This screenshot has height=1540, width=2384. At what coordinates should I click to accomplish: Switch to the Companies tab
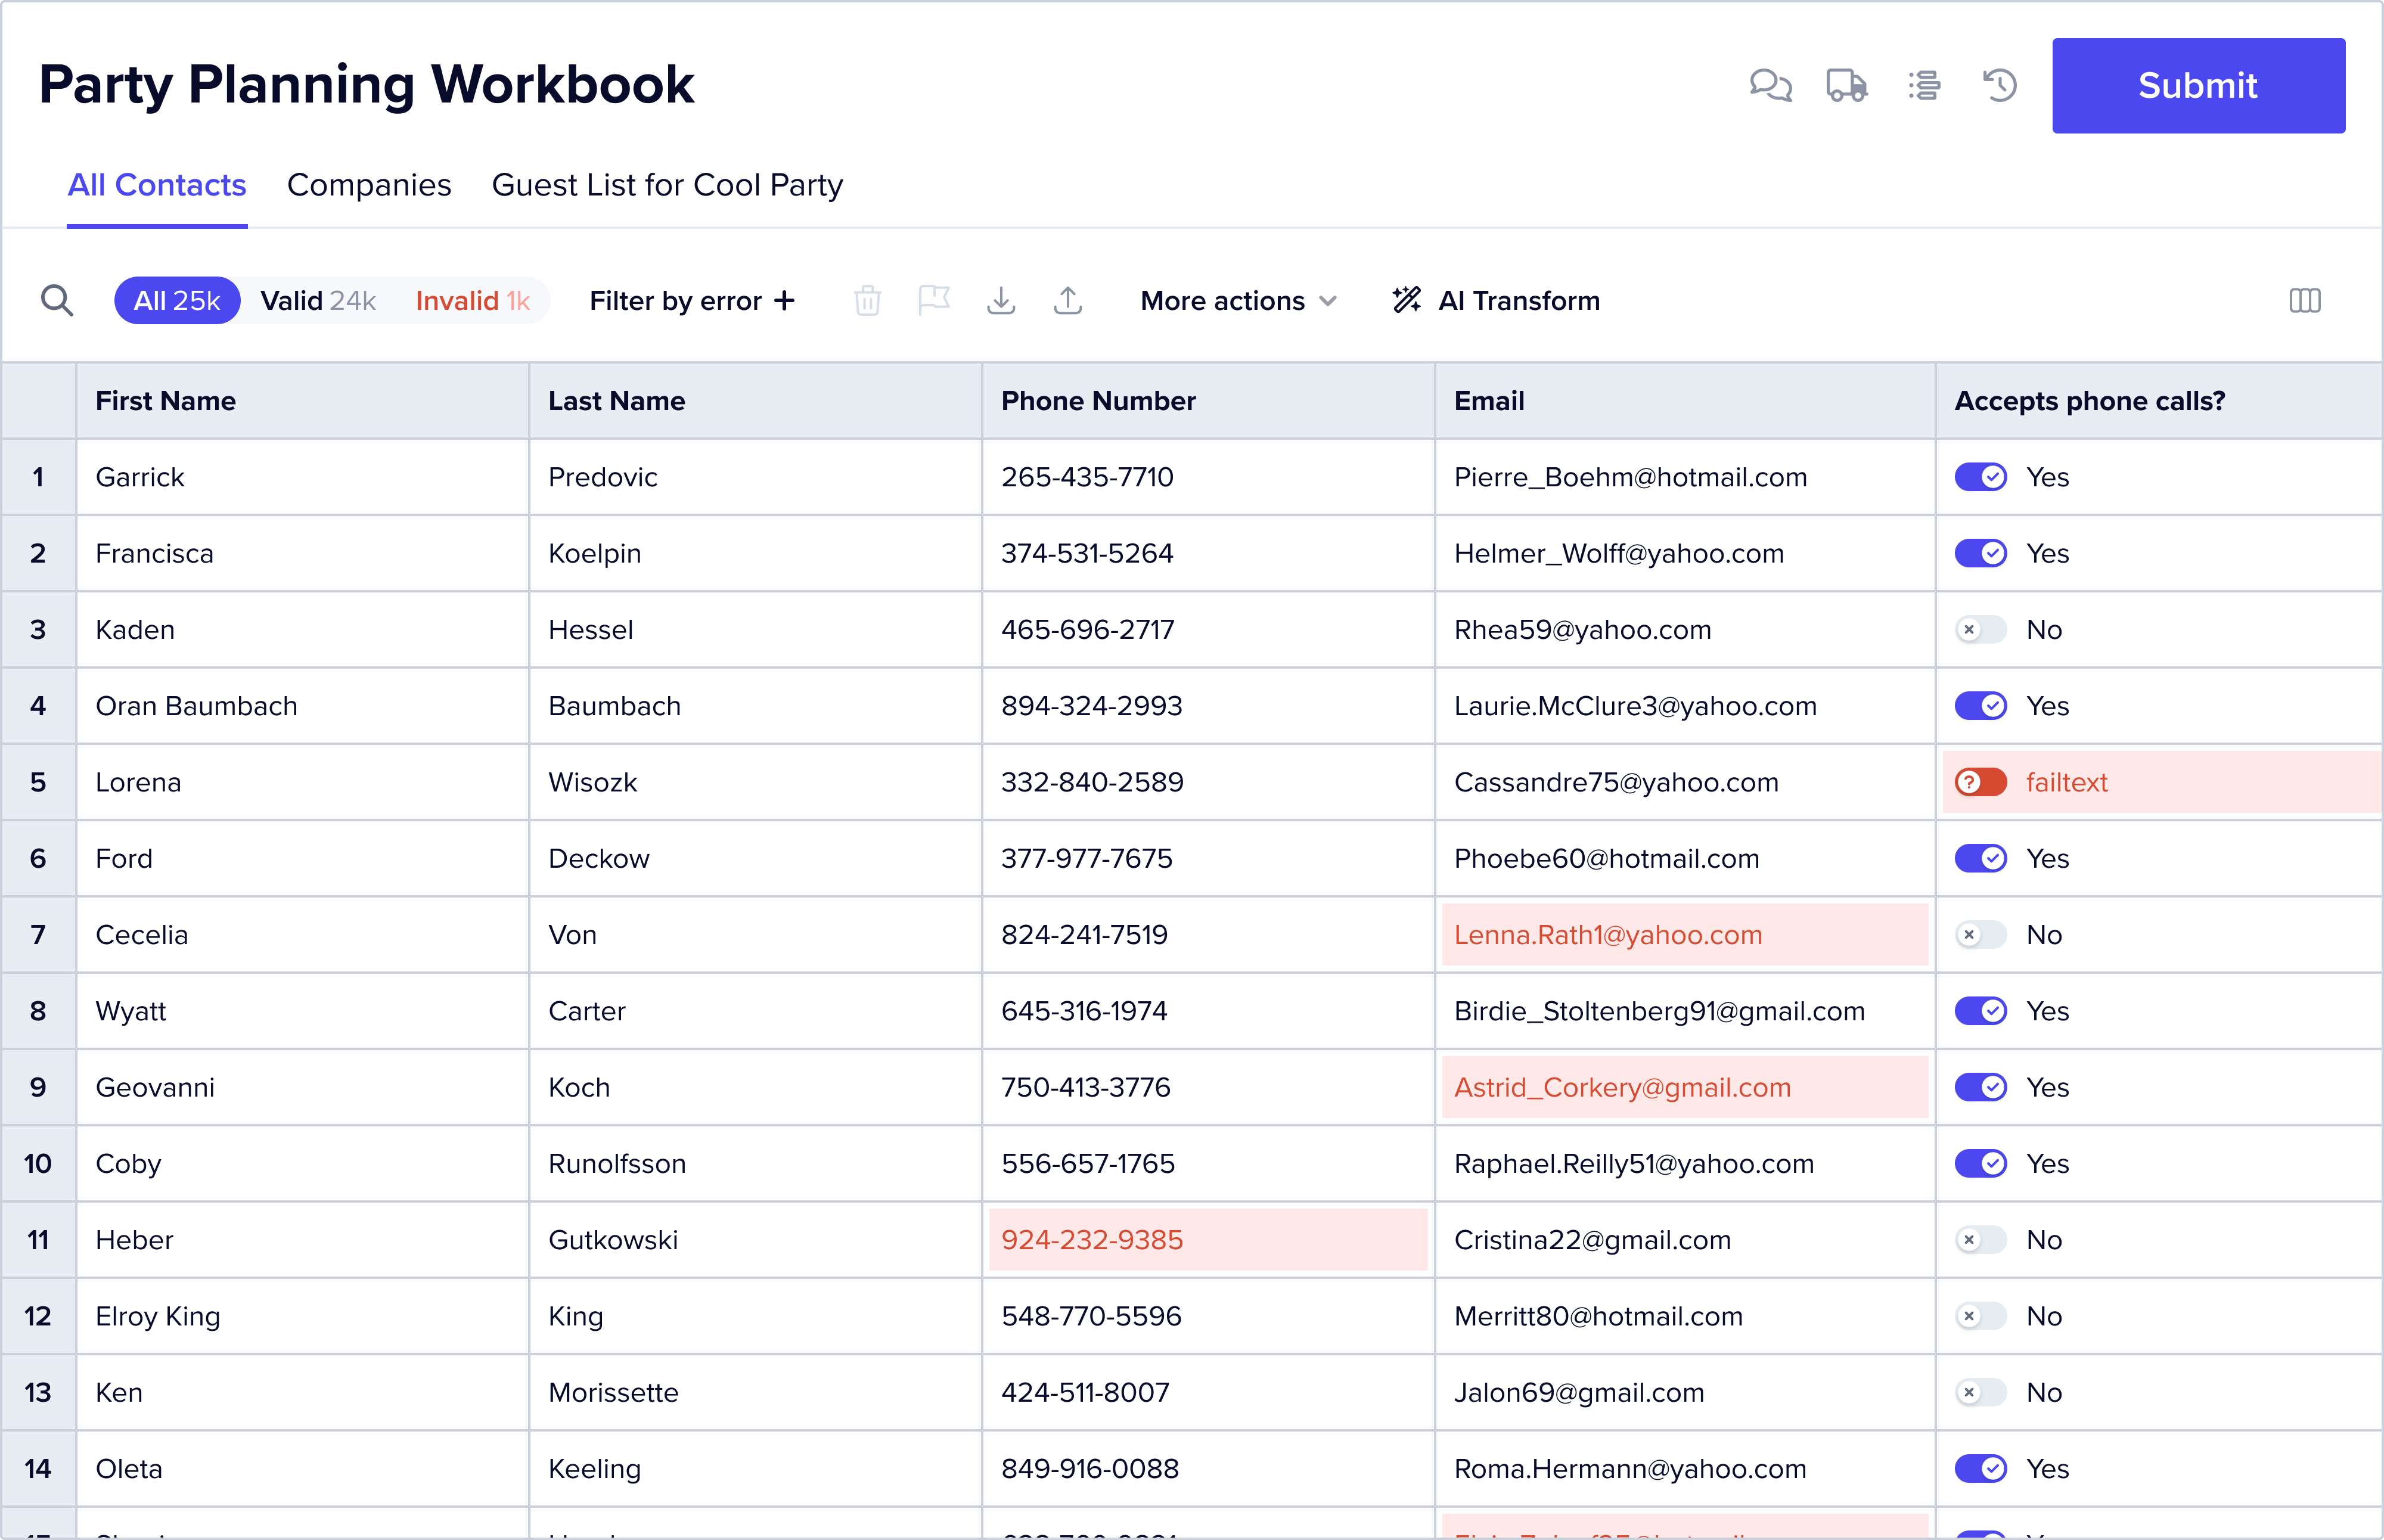[369, 185]
